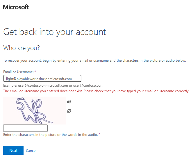
Task: Click the 'Who are you?' subheading
Action: click(22, 48)
